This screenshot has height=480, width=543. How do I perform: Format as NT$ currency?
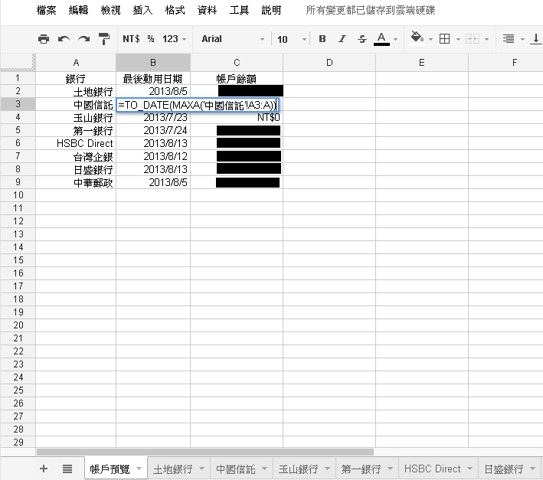(131, 39)
